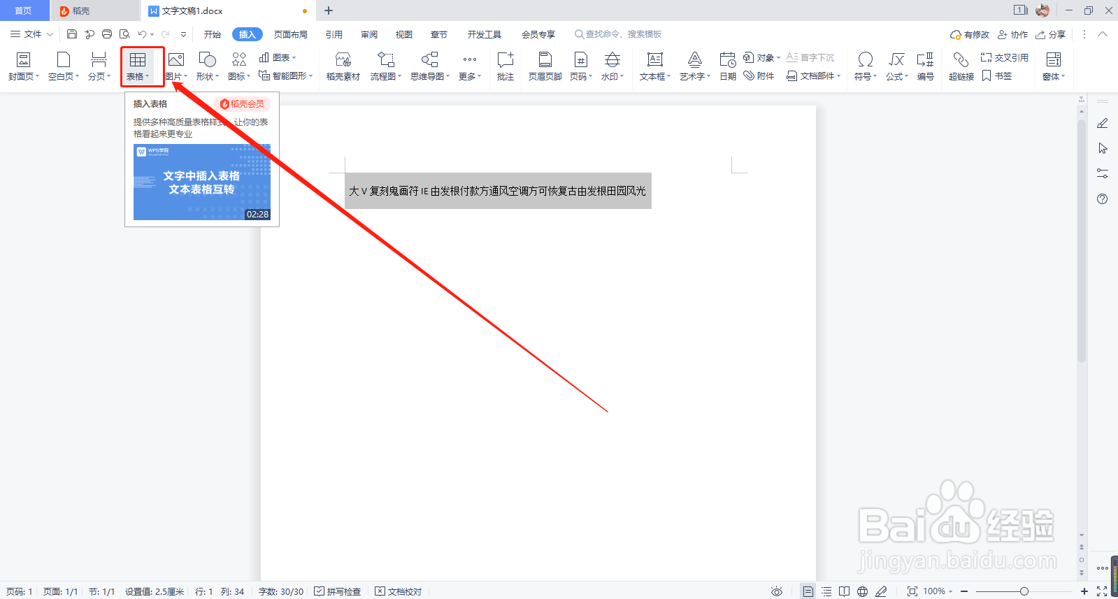
Task: Insert a 图片 picture
Action: [176, 67]
